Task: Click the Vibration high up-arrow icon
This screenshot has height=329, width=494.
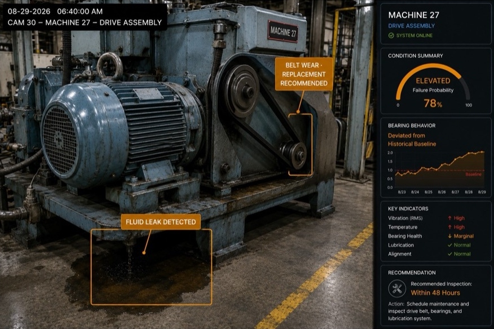Action: click(449, 218)
